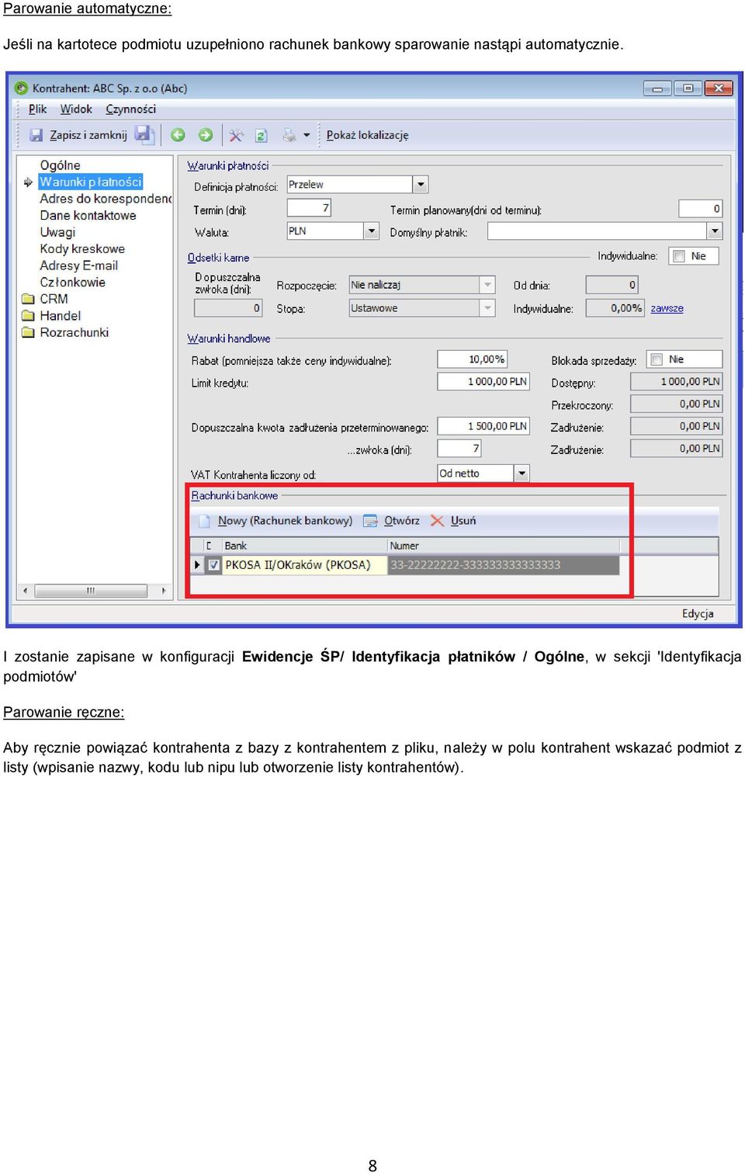The height and width of the screenshot is (1173, 745).
Task: Open the Widok menu
Action: [x=76, y=109]
